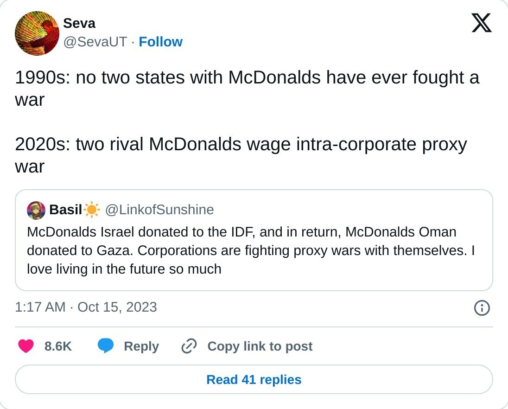Visit the @SevaUT handle link
The width and height of the screenshot is (508, 409).
95,42
